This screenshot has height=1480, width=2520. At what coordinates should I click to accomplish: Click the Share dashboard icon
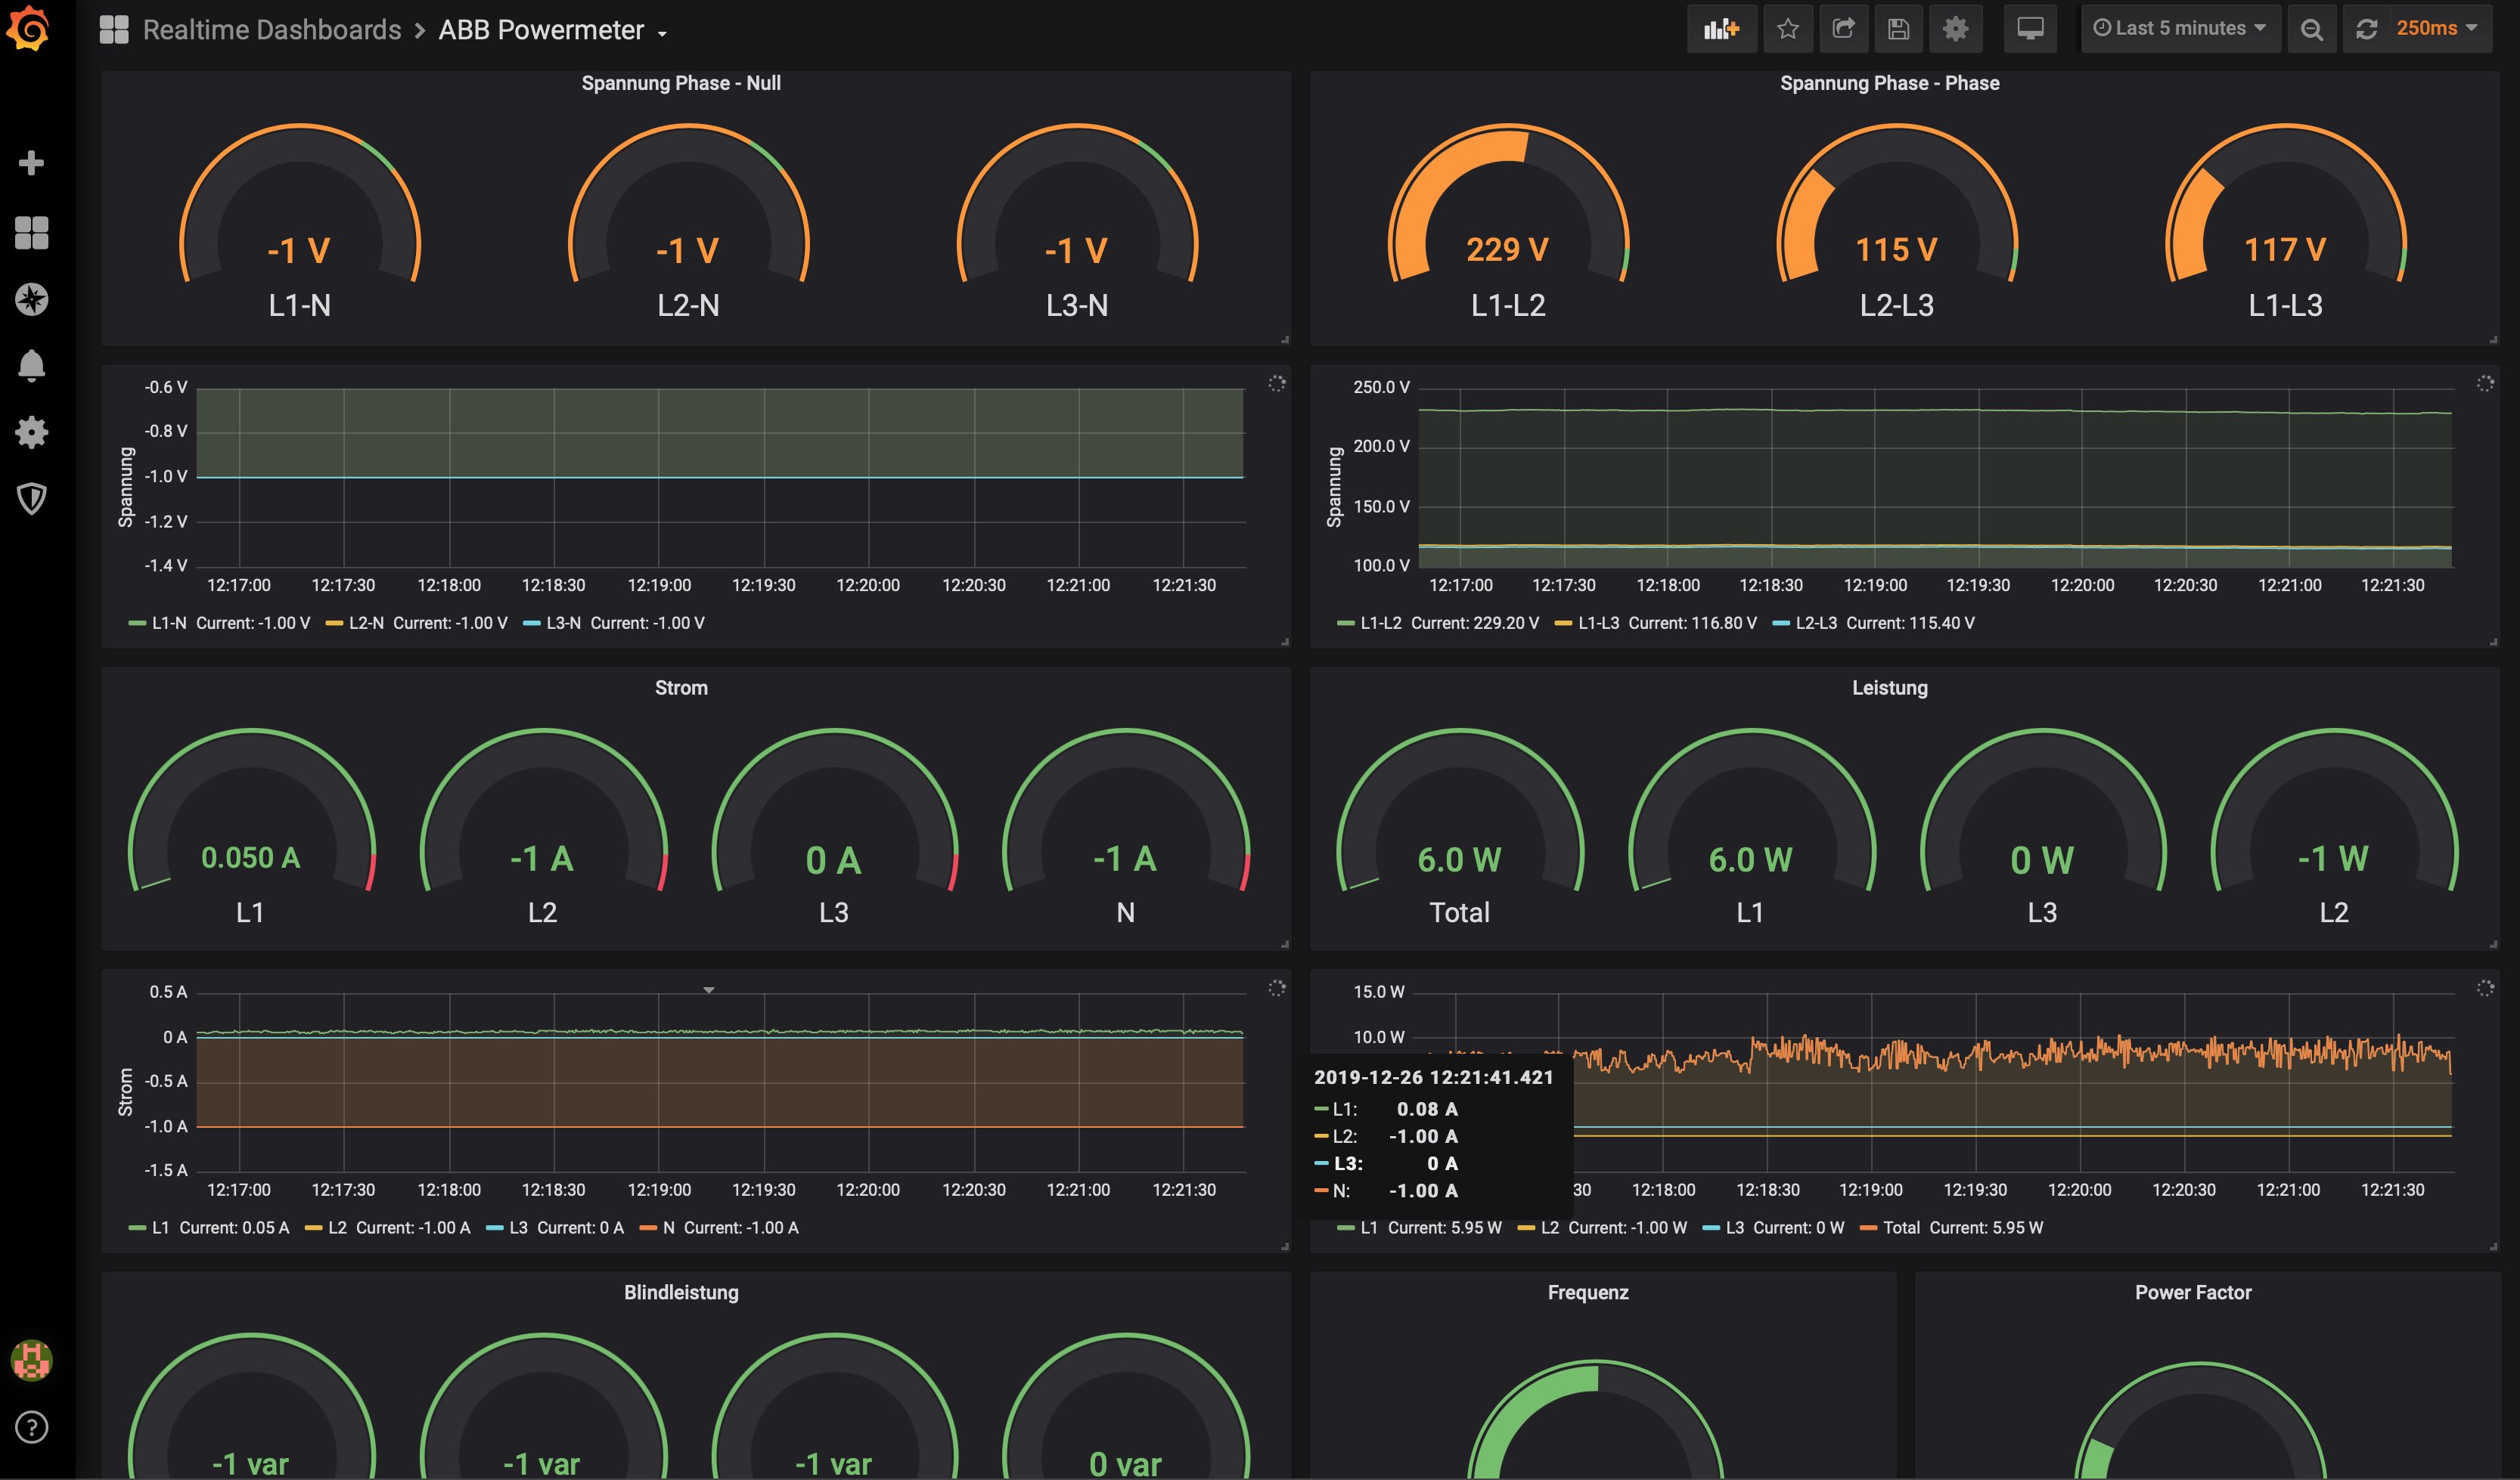tap(1843, 29)
